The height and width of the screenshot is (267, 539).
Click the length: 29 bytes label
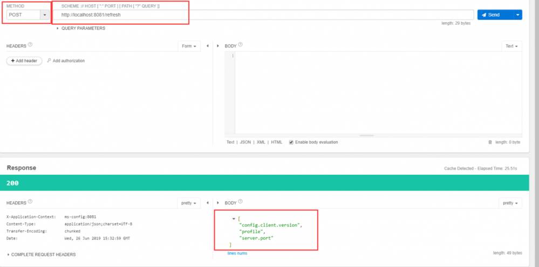(456, 23)
